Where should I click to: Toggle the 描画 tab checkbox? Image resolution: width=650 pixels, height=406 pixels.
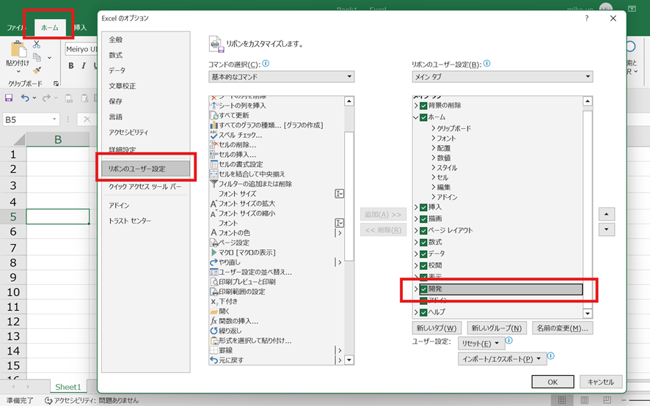pyautogui.click(x=423, y=218)
